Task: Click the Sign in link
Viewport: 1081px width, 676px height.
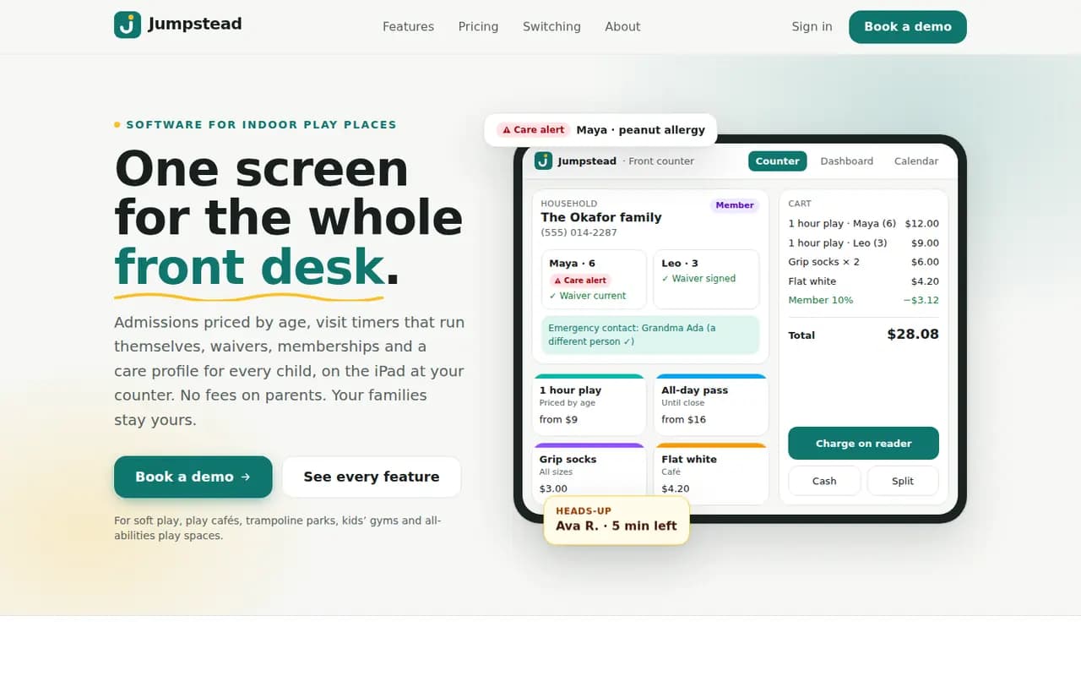Action: [x=812, y=26]
